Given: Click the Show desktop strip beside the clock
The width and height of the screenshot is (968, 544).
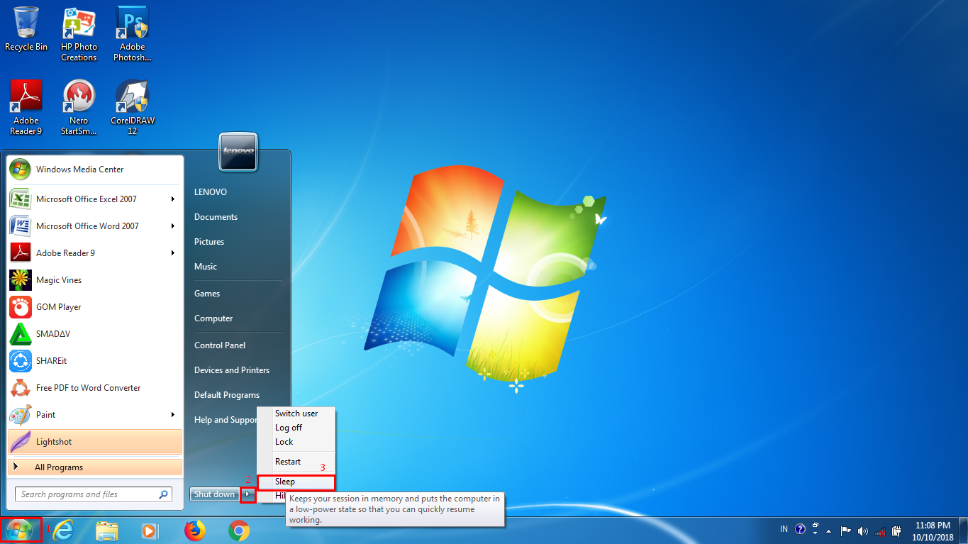Looking at the screenshot, I should (963, 531).
